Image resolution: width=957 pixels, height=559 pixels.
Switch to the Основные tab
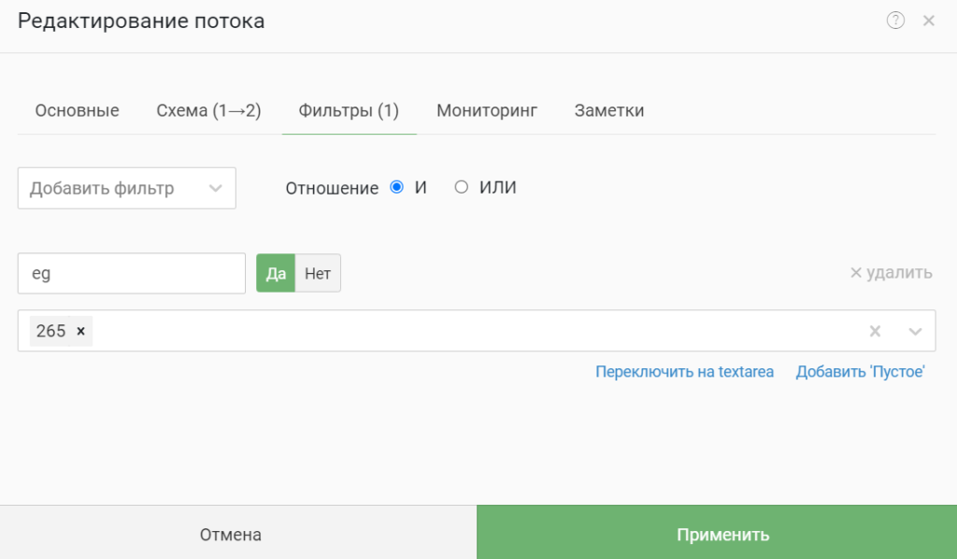(x=77, y=110)
